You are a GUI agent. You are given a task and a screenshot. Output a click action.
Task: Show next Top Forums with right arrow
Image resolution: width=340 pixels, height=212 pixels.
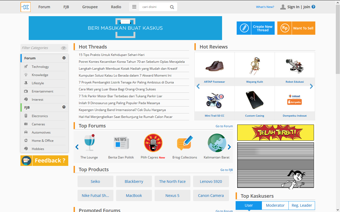pyautogui.click(x=229, y=147)
